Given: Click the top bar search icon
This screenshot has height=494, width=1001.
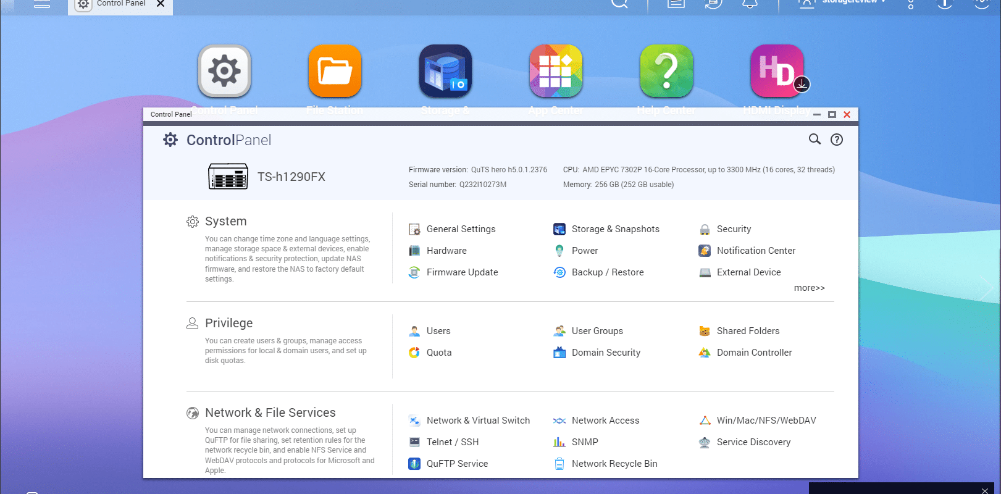Looking at the screenshot, I should click(x=619, y=4).
